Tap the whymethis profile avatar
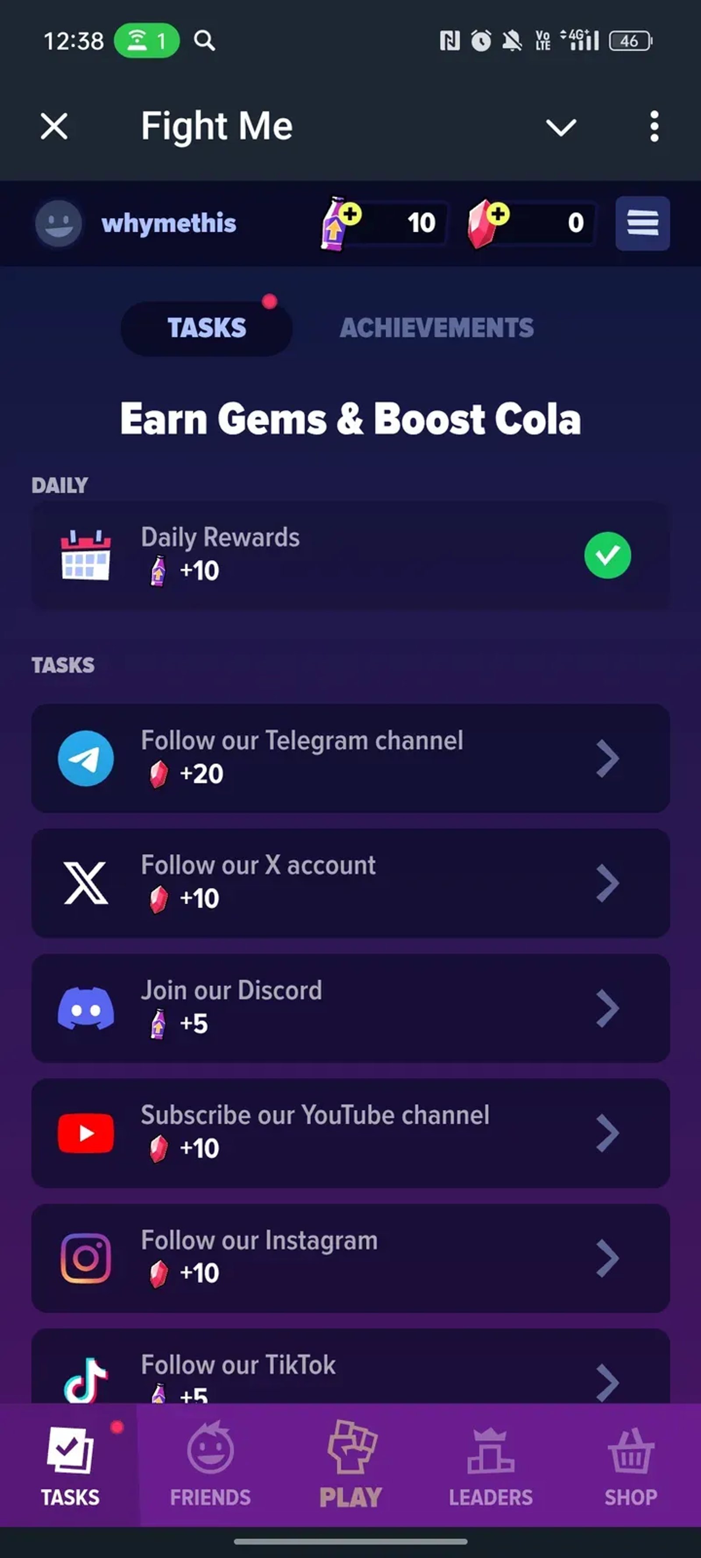The width and height of the screenshot is (701, 1558). tap(59, 224)
